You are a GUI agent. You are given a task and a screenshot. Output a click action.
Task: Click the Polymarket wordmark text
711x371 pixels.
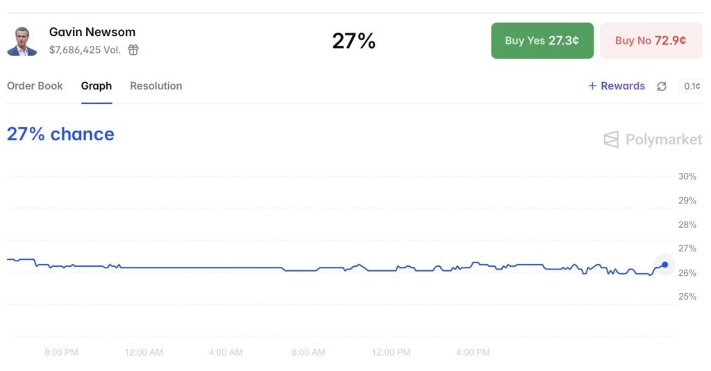[x=664, y=139]
